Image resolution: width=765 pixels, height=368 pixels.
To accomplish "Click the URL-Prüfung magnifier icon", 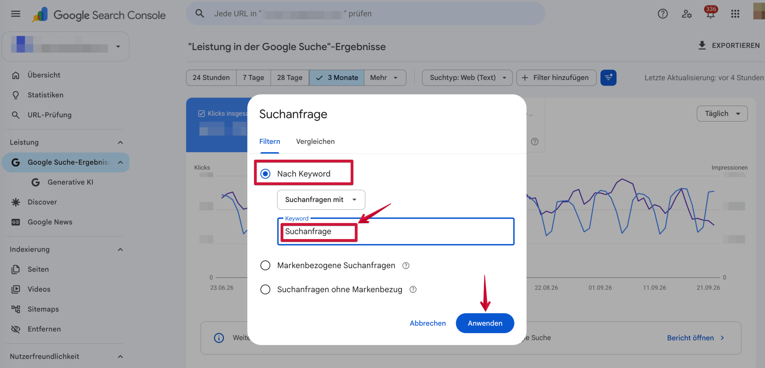I will pos(16,115).
